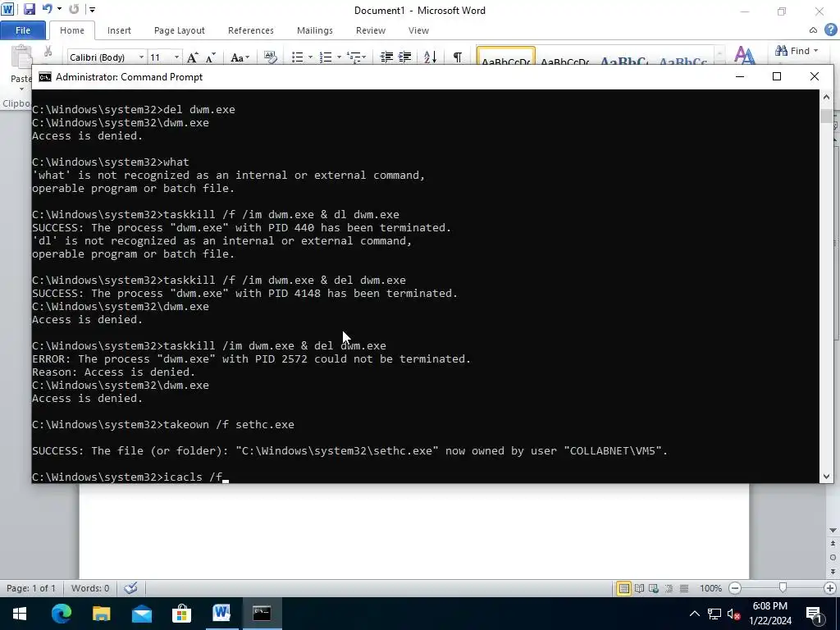Open the Windows Start menu
The height and width of the screenshot is (630, 840).
coord(20,614)
